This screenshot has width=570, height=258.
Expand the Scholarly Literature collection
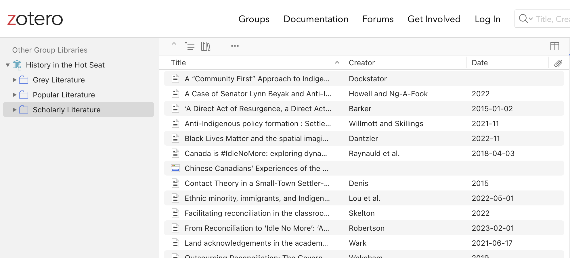pyautogui.click(x=15, y=110)
